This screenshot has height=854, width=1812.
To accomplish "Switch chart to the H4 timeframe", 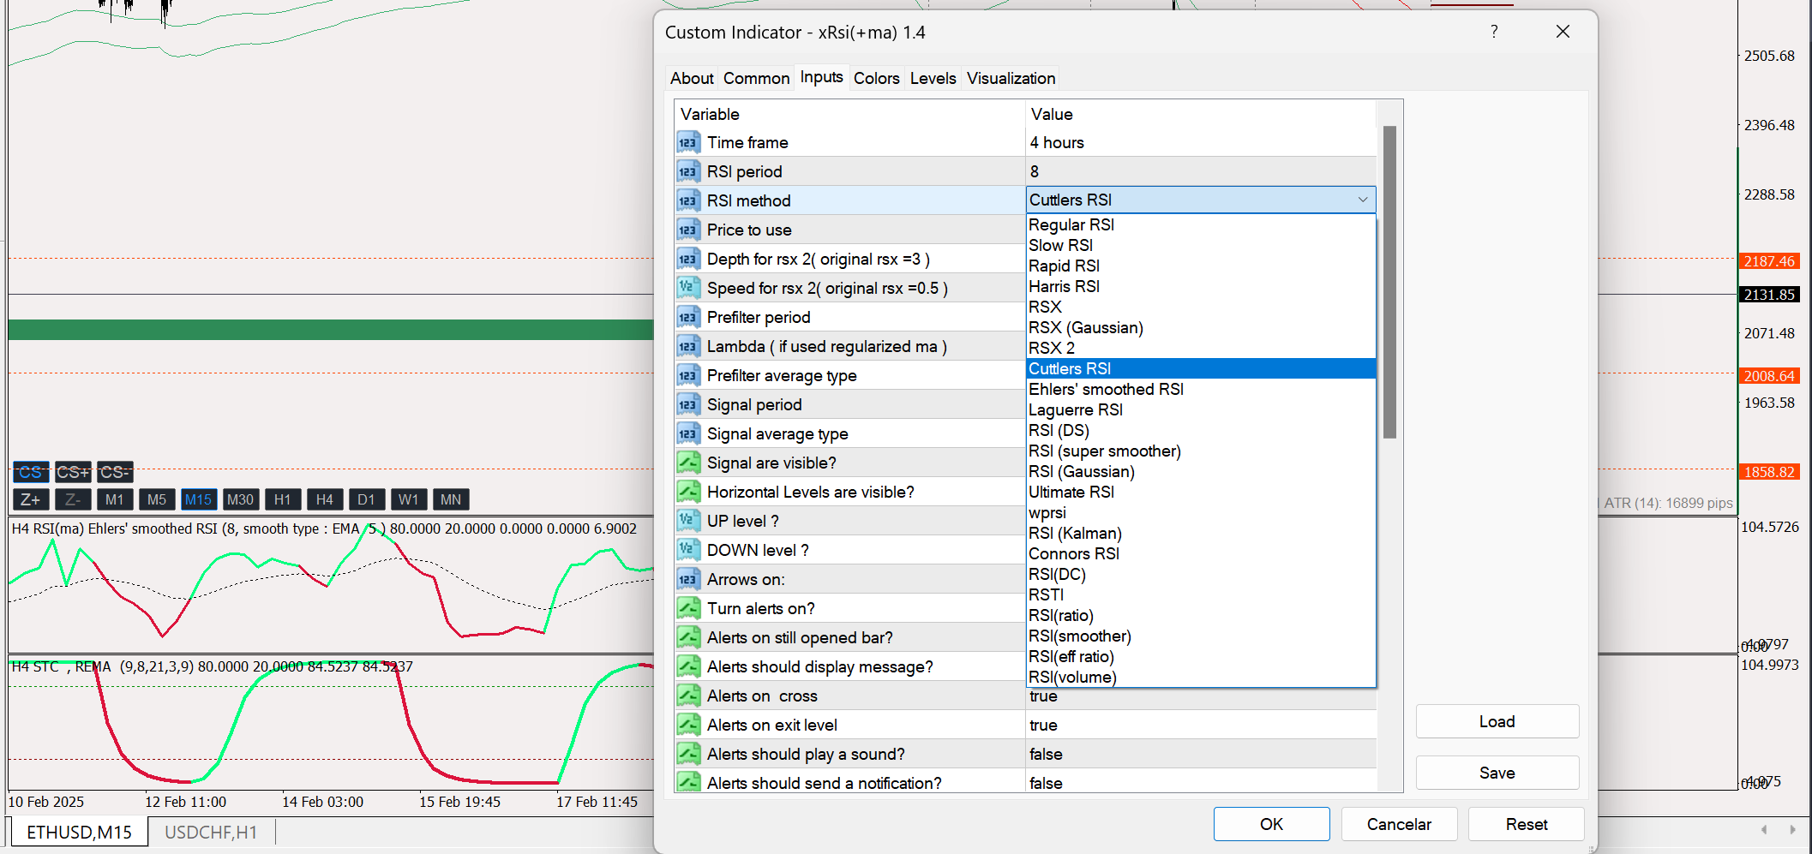I will pyautogui.click(x=325, y=499).
